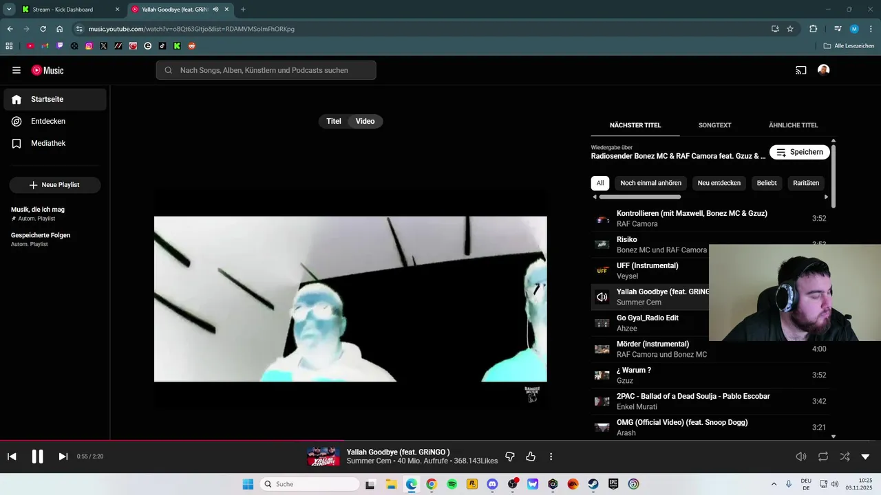Screen dimensions: 881x495
Task: Open Spotify from taskbar
Action: [x=452, y=484]
